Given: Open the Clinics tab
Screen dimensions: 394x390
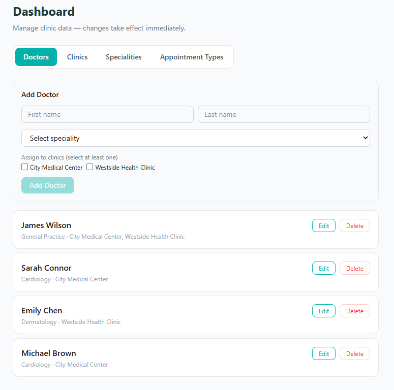Looking at the screenshot, I should point(77,57).
